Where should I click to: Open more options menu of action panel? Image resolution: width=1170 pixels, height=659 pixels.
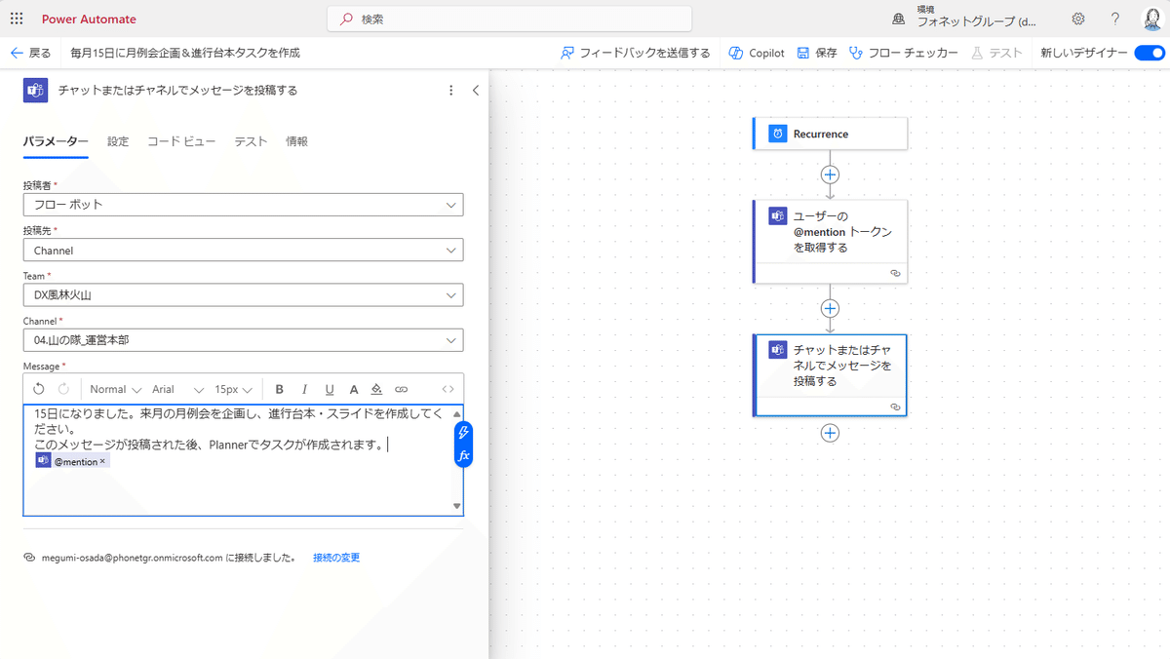tap(450, 90)
